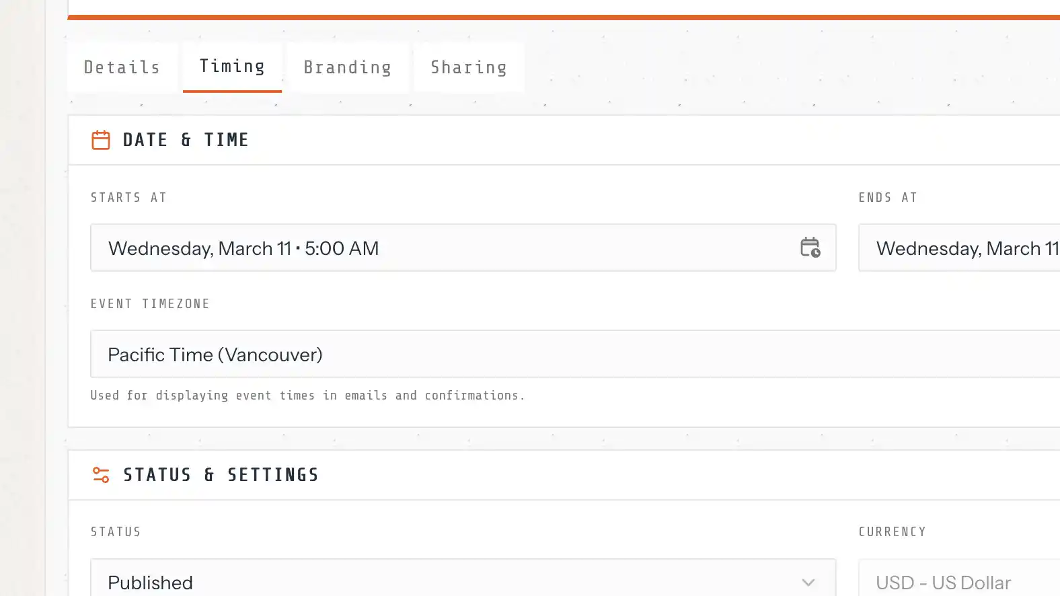This screenshot has width=1060, height=596.
Task: Open the Pacific Time (Vancouver) timezone selector
Action: click(x=215, y=355)
